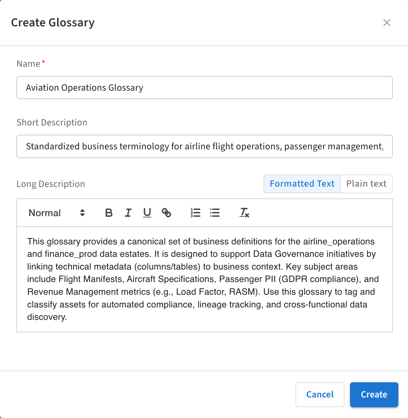Underline the selected description text
This screenshot has width=408, height=418.
[147, 213]
